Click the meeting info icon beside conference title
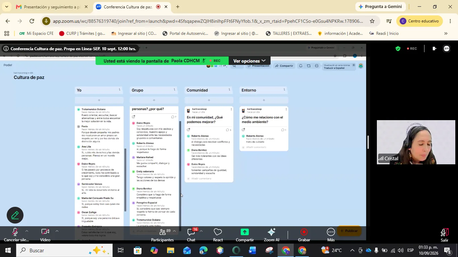Viewport: 458px width, 257px height. pyautogui.click(x=6, y=49)
